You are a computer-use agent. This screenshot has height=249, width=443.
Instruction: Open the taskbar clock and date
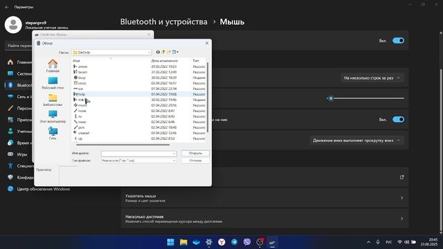tap(429, 242)
